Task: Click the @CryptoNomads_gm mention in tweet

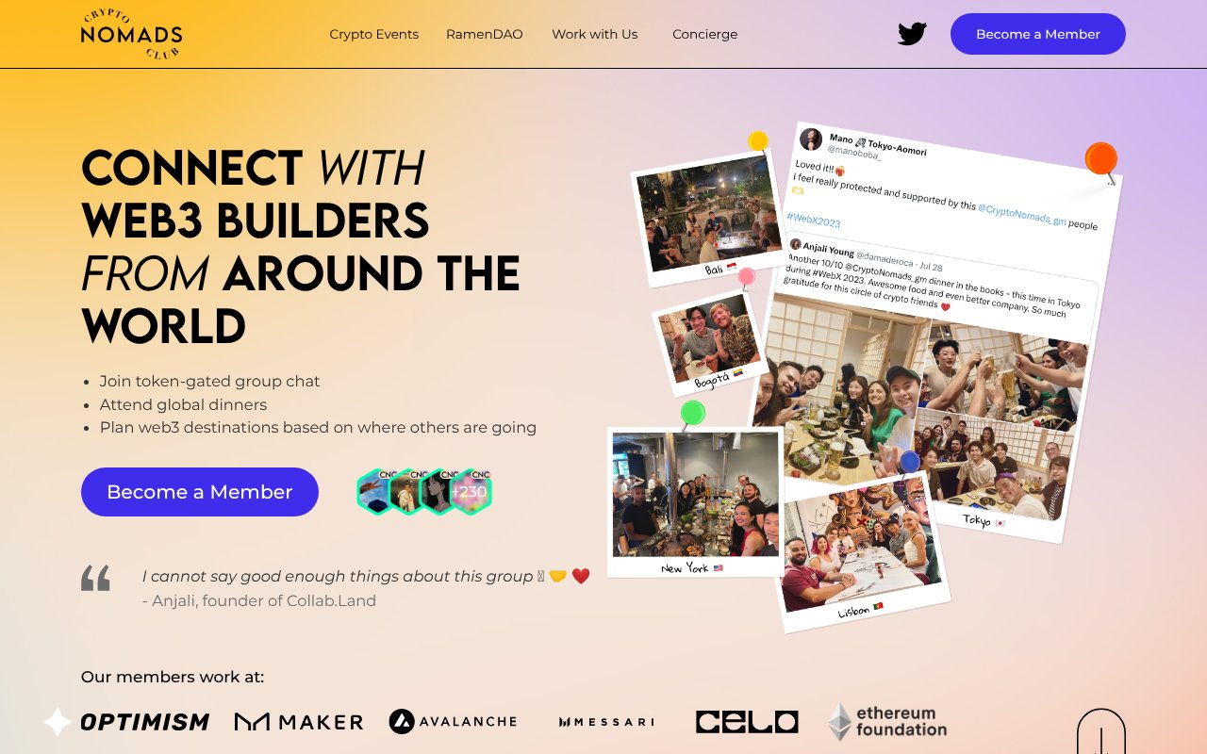Action: click(x=1021, y=217)
